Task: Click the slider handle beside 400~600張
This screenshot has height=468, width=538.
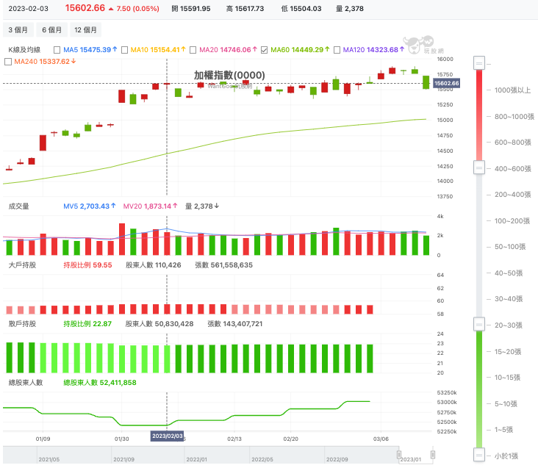Action: tap(479, 168)
